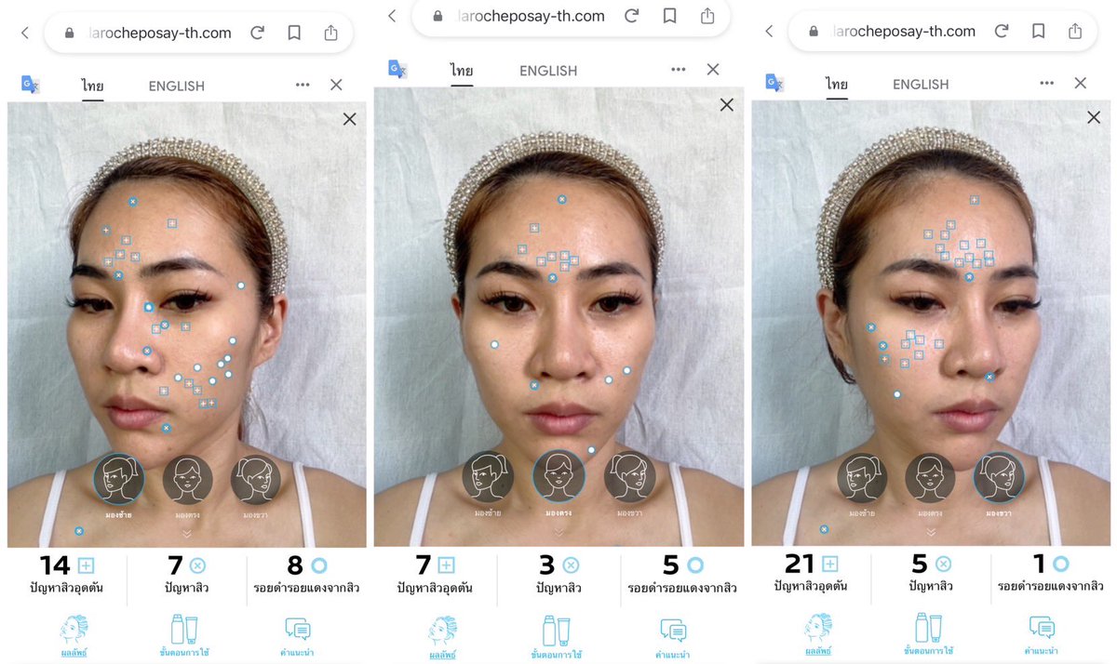Select the ไทย language tab in the left screen
The height and width of the screenshot is (664, 1117).
(x=92, y=86)
